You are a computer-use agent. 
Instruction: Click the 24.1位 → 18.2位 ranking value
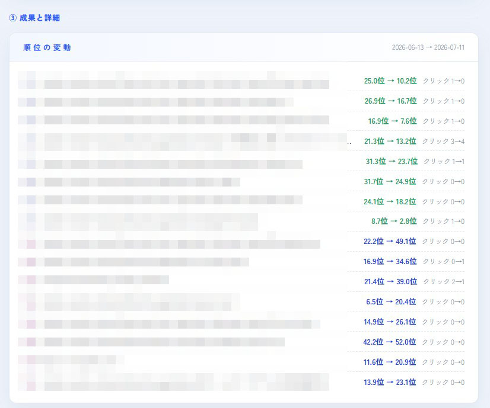[x=390, y=202]
